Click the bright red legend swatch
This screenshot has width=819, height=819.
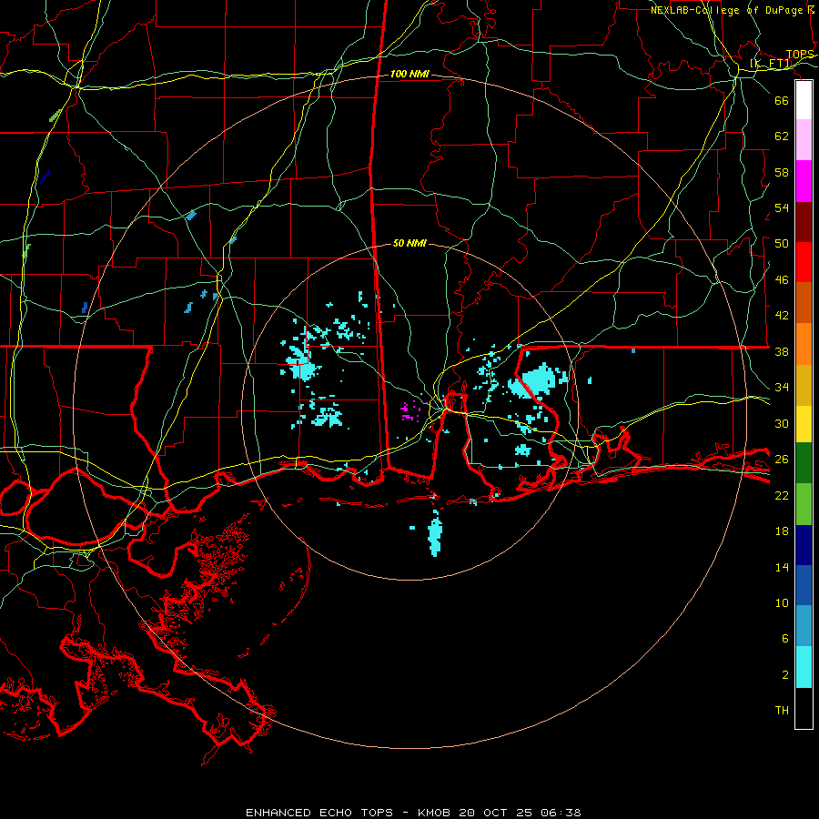click(804, 262)
